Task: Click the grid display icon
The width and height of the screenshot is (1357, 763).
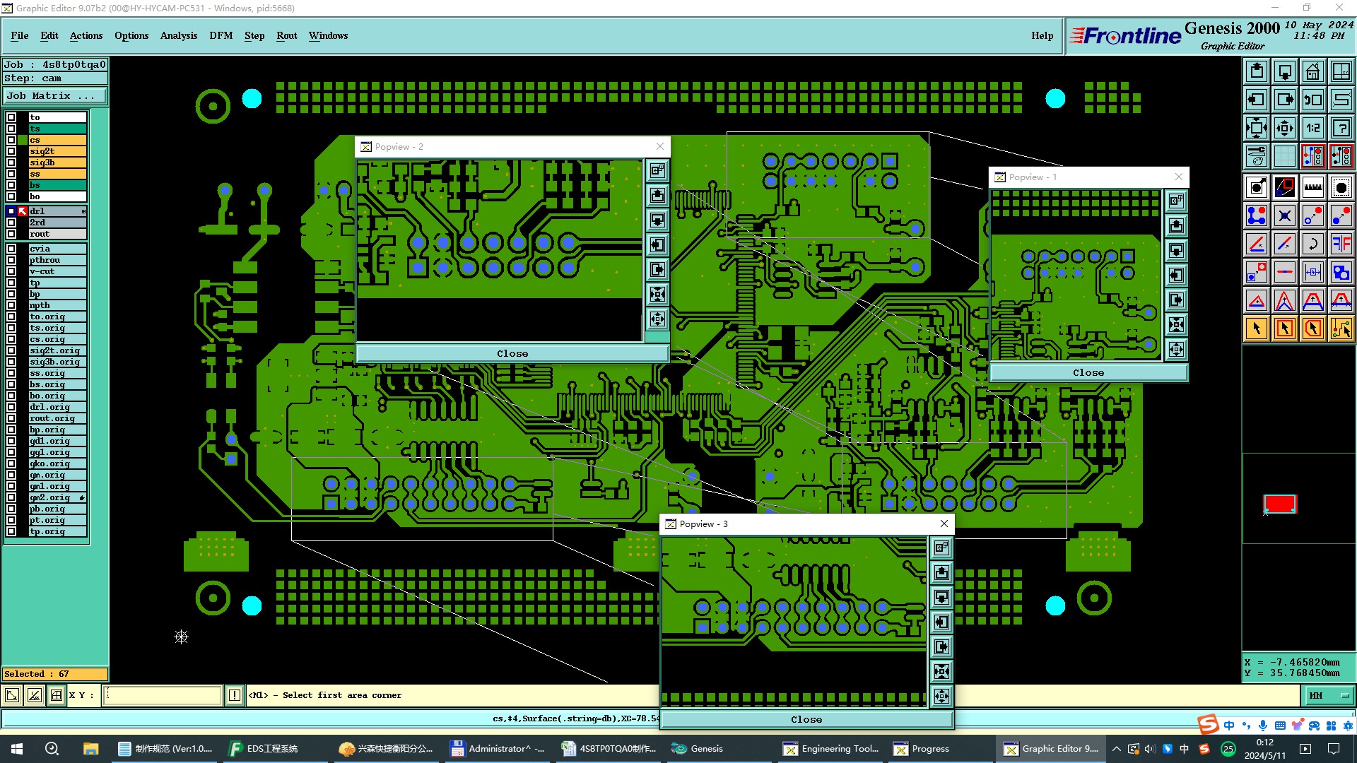Action: pyautogui.click(x=1284, y=156)
